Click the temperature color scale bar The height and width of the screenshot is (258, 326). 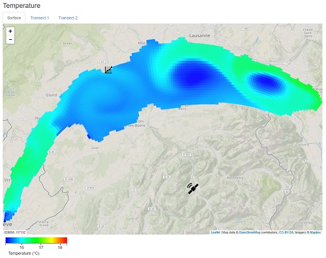(37, 240)
